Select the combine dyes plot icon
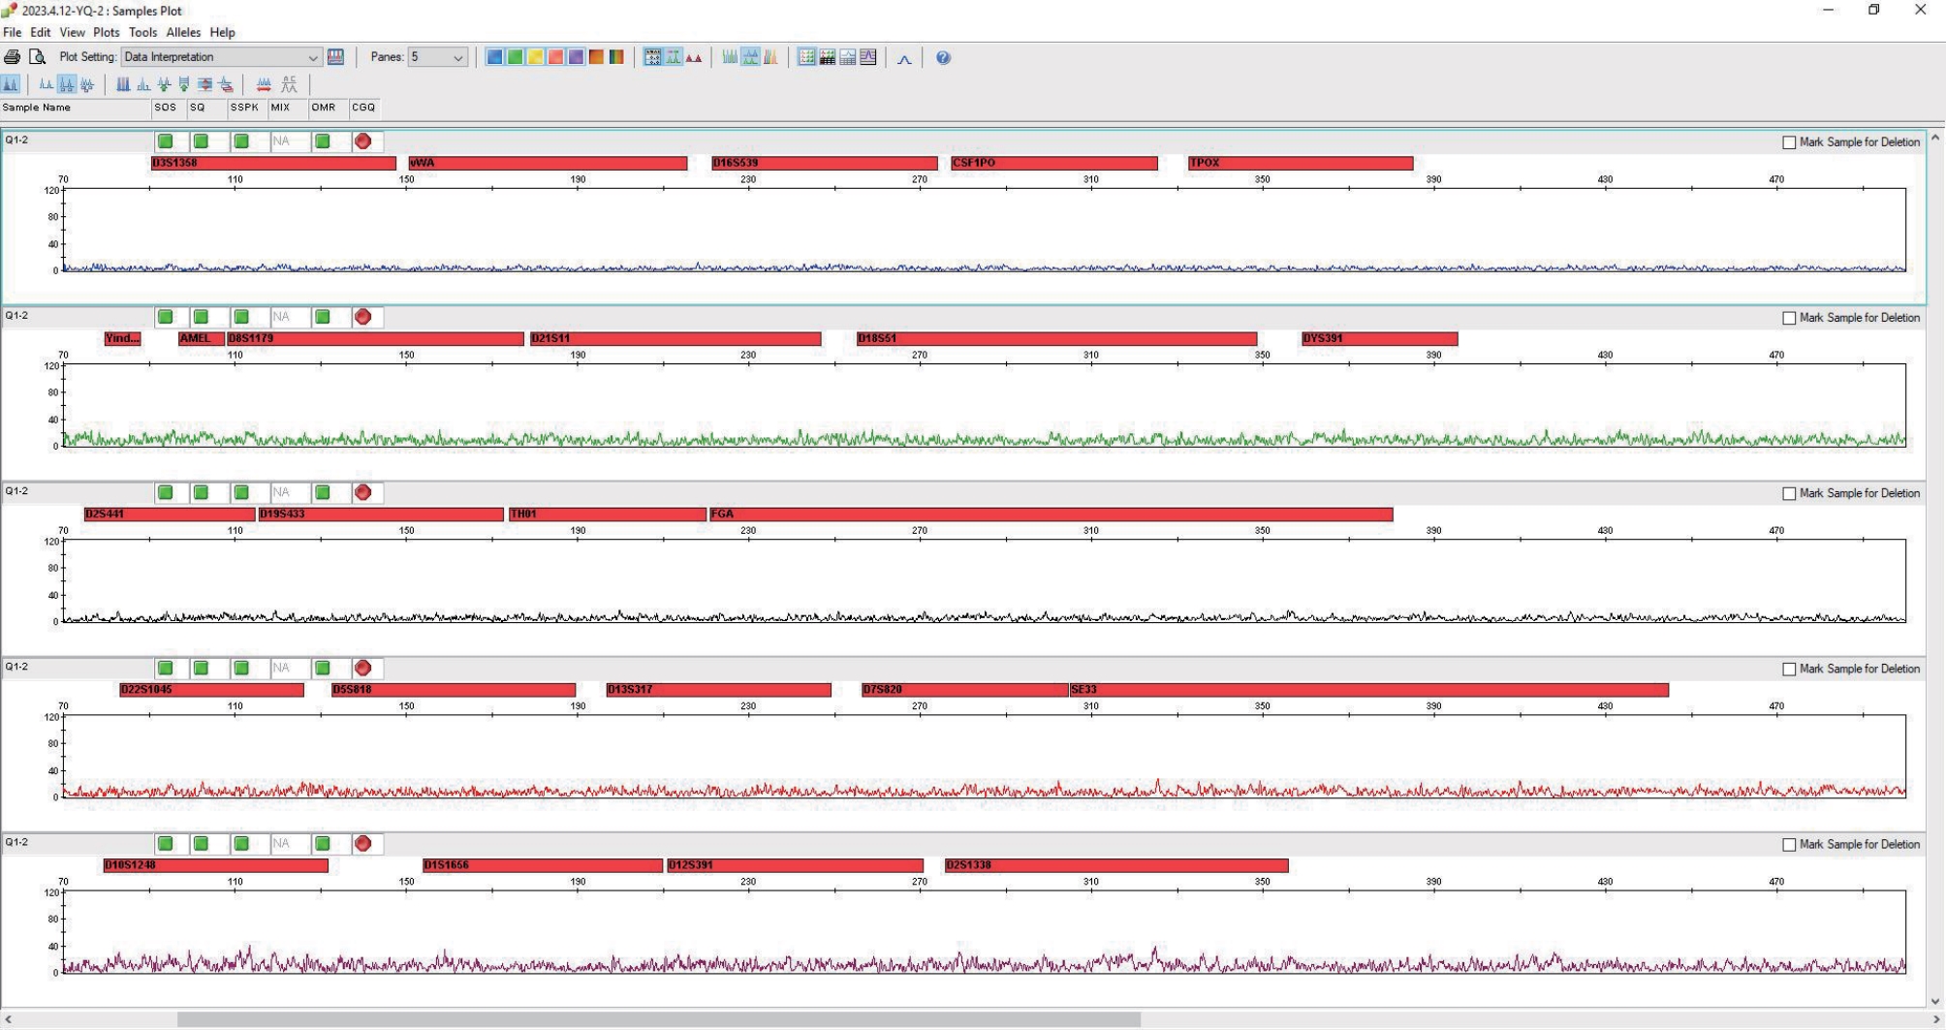Viewport: 1946px width, 1030px height. pos(730,57)
